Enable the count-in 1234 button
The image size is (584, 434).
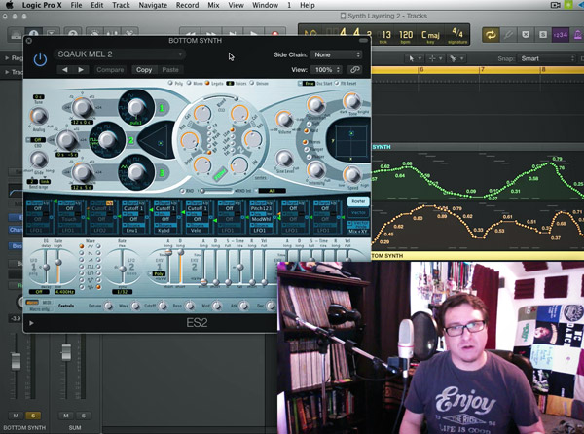(561, 35)
